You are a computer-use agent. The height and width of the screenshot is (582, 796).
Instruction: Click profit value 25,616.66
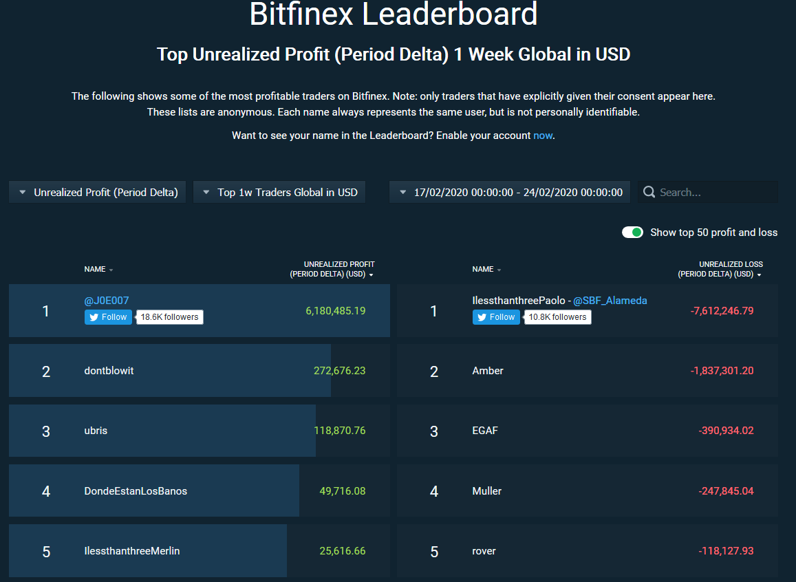click(343, 551)
